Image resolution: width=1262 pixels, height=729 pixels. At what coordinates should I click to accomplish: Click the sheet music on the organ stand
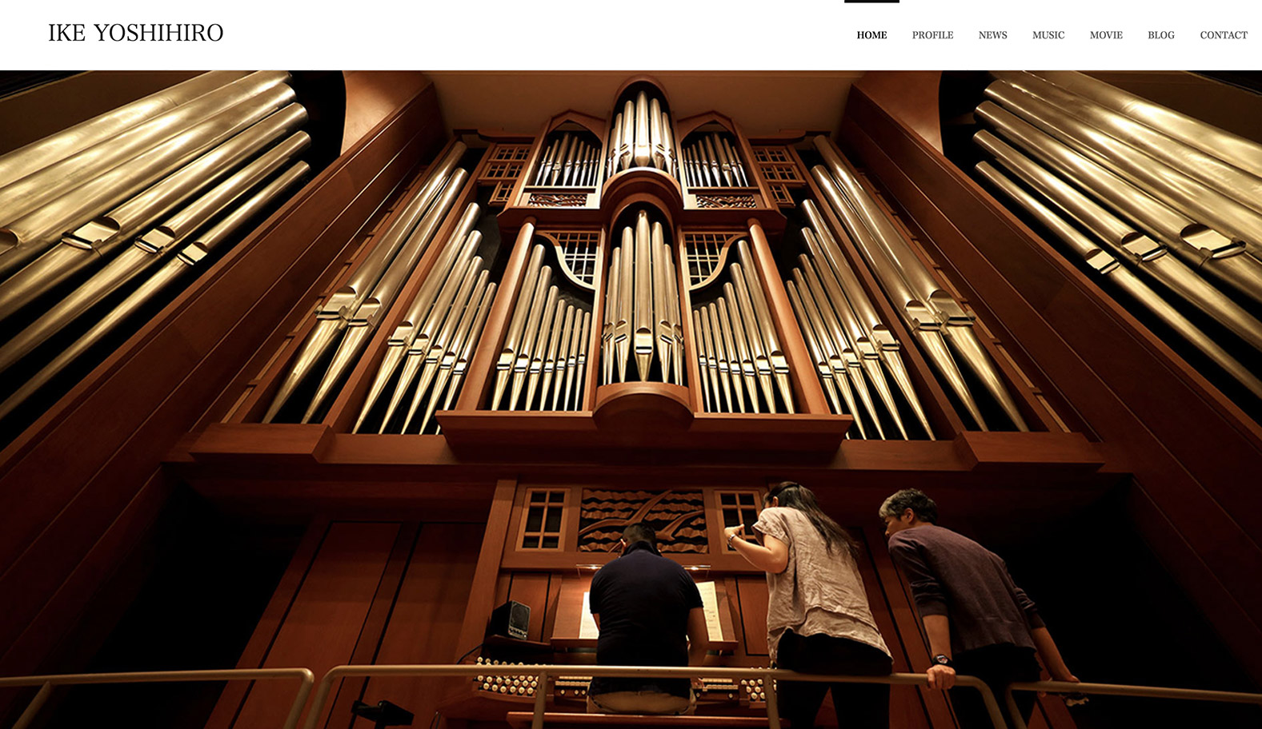pyautogui.click(x=708, y=610)
